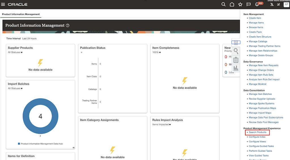Open Configure Index link

coord(257,137)
